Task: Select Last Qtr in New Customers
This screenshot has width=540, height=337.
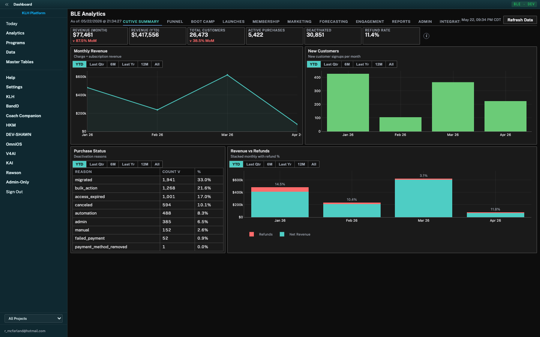Action: pos(331,64)
